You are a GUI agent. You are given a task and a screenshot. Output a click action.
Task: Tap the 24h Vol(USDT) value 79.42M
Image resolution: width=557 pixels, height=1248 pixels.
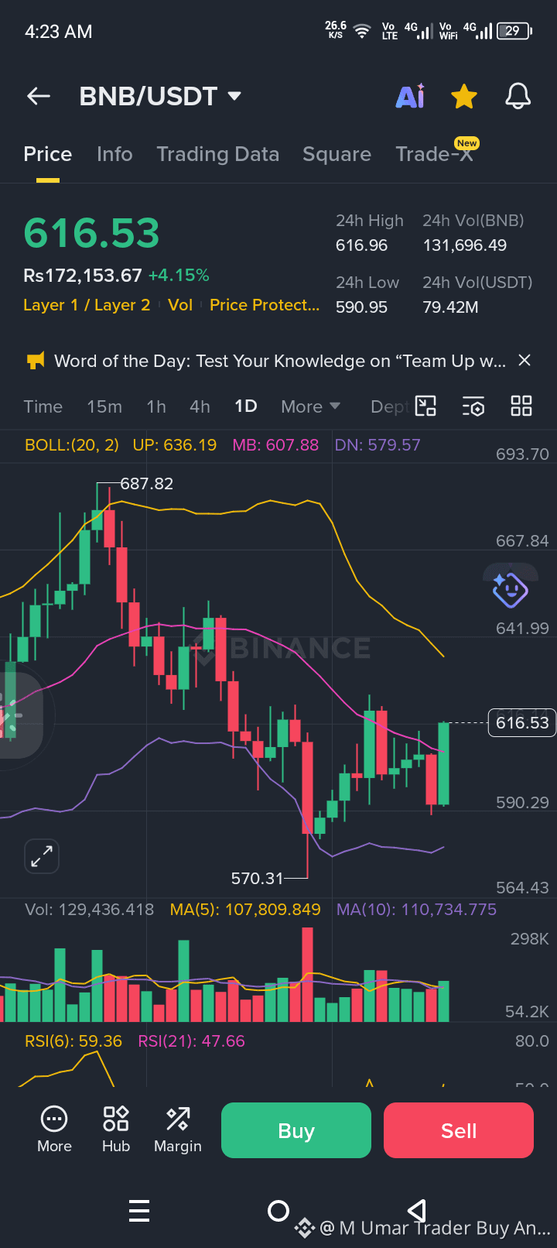click(x=451, y=307)
